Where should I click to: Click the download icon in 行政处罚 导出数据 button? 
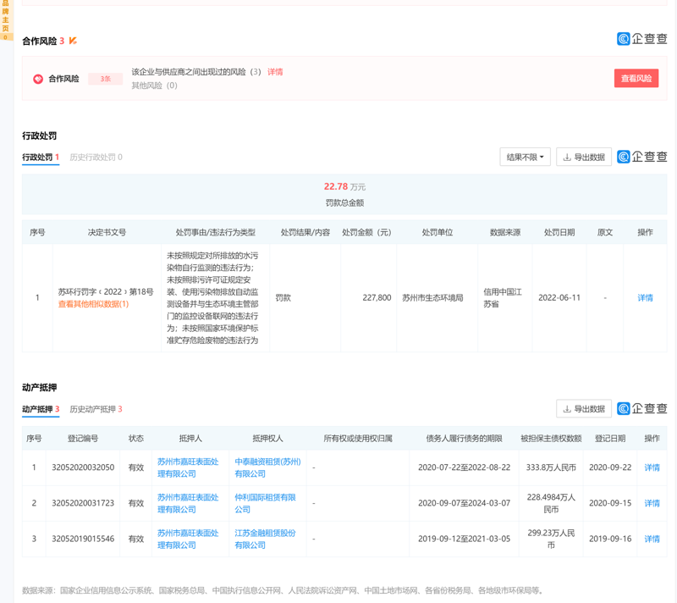[x=567, y=158]
